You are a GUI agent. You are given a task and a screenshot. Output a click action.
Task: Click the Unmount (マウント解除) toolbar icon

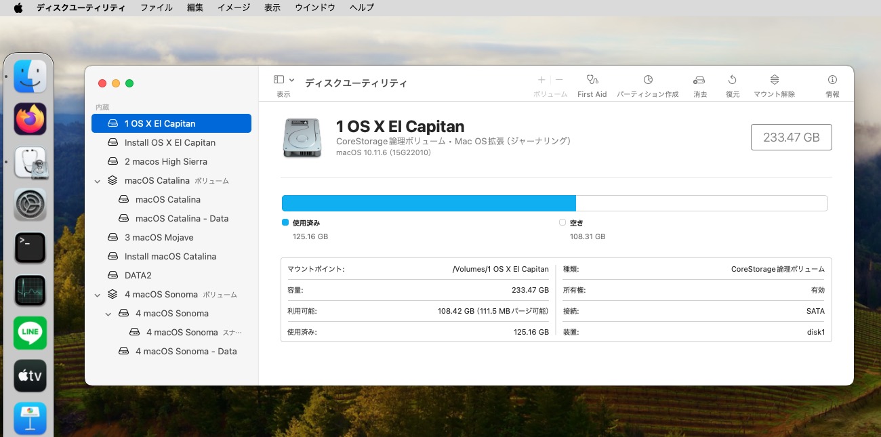(774, 80)
